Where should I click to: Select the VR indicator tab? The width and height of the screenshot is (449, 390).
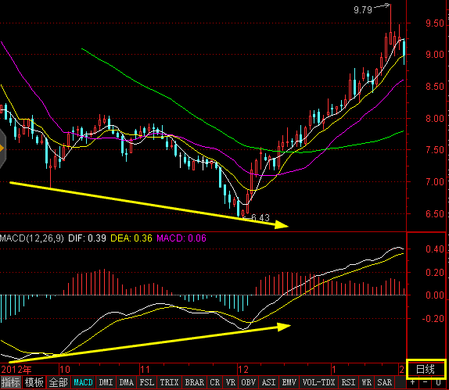(231, 382)
